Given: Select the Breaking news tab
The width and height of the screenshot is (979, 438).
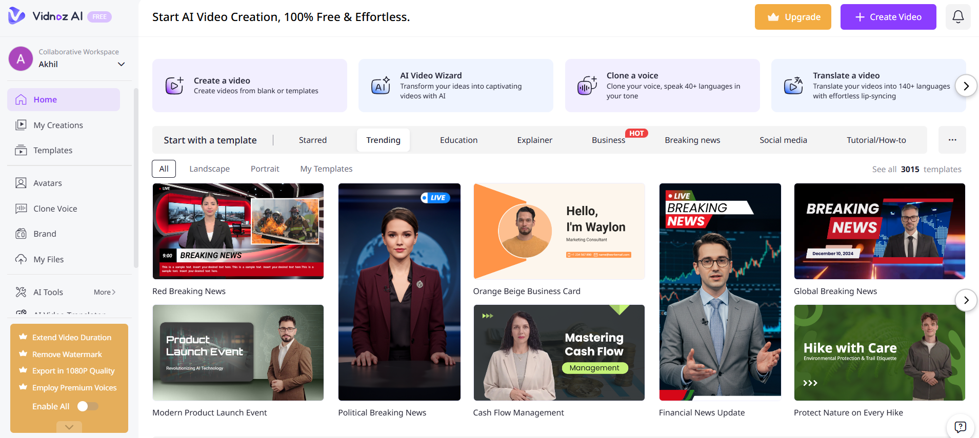Looking at the screenshot, I should point(692,140).
